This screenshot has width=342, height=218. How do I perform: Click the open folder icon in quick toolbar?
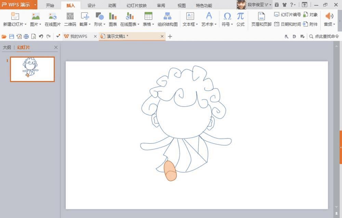click(4, 37)
